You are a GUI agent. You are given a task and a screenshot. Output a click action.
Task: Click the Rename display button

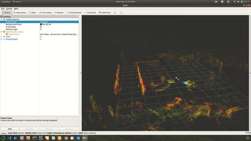[69, 129]
